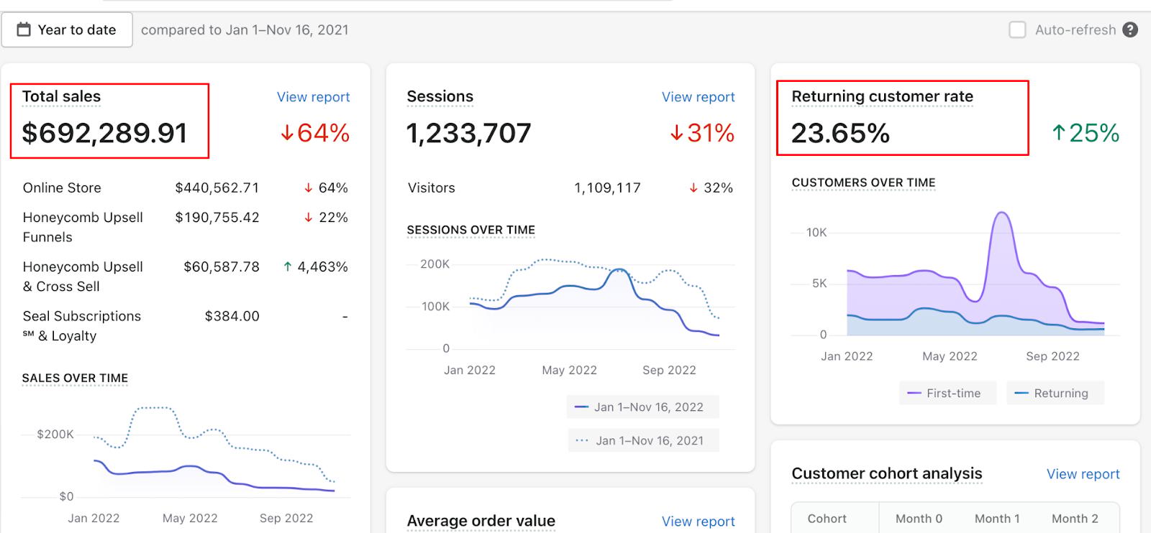This screenshot has height=533, width=1151.
Task: Open View report for Customer cohort analysis
Action: click(1083, 474)
